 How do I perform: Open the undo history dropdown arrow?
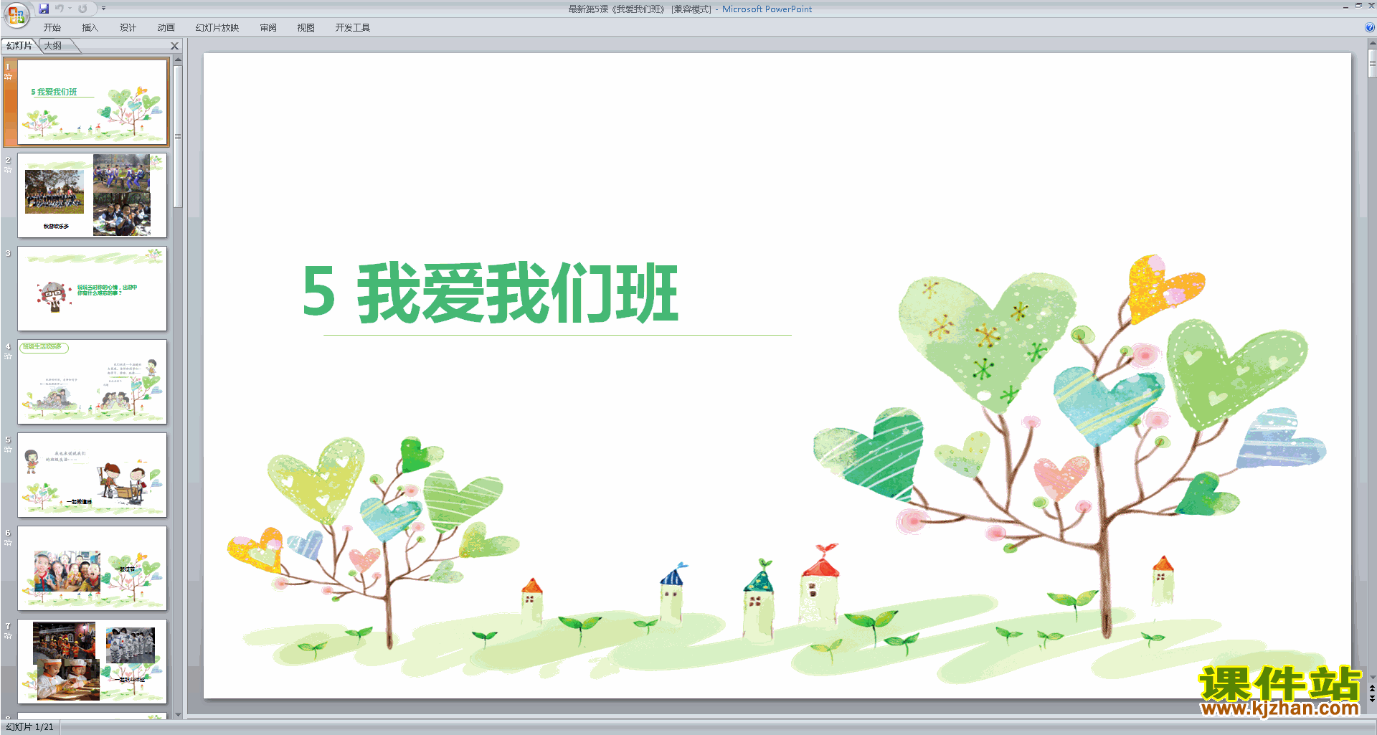[x=70, y=9]
